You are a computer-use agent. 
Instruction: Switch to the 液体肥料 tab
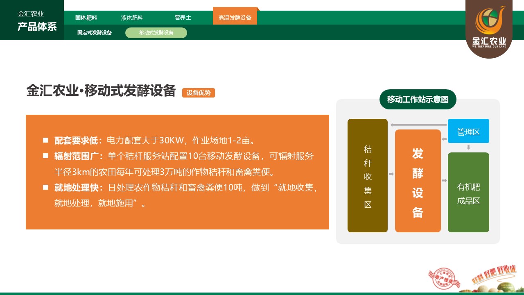(x=132, y=18)
